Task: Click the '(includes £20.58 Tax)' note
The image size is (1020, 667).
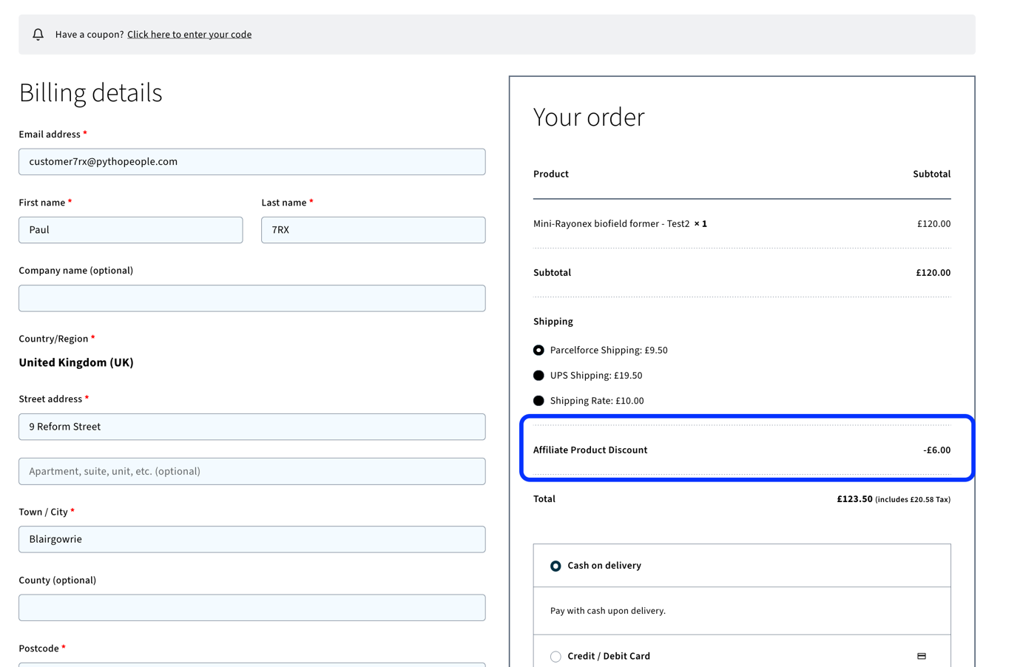Action: pos(913,500)
